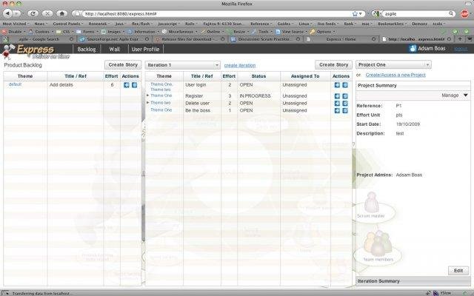Switch to the Wall tab
The image size is (474, 296).
(114, 50)
